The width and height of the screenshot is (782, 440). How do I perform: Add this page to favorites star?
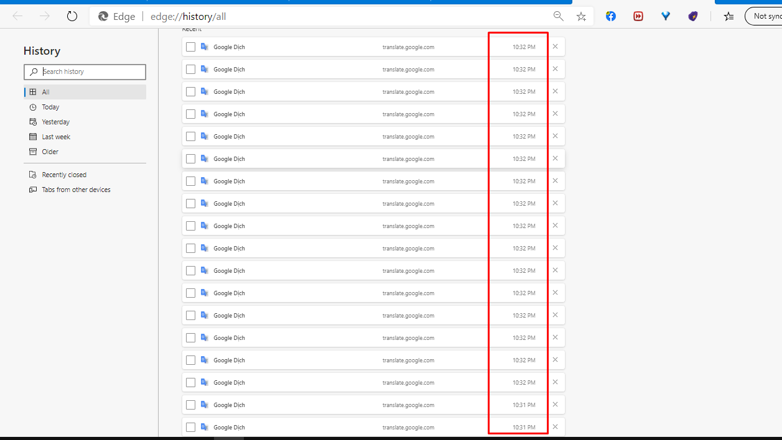tap(581, 16)
